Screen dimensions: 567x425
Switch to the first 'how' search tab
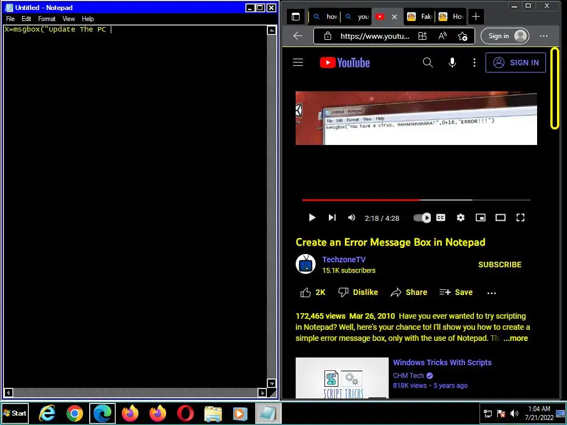pos(324,17)
